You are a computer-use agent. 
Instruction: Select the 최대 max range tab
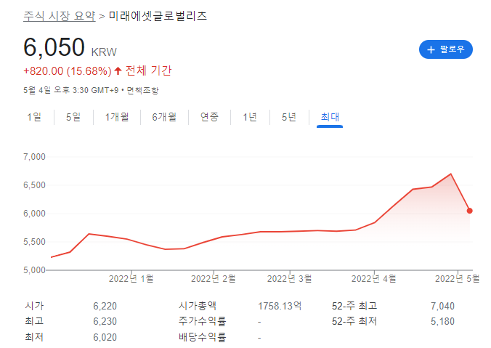pos(330,117)
